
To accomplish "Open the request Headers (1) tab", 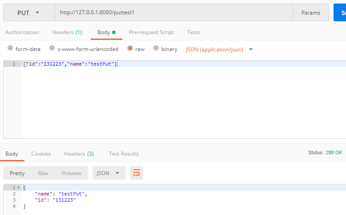I will click(67, 32).
